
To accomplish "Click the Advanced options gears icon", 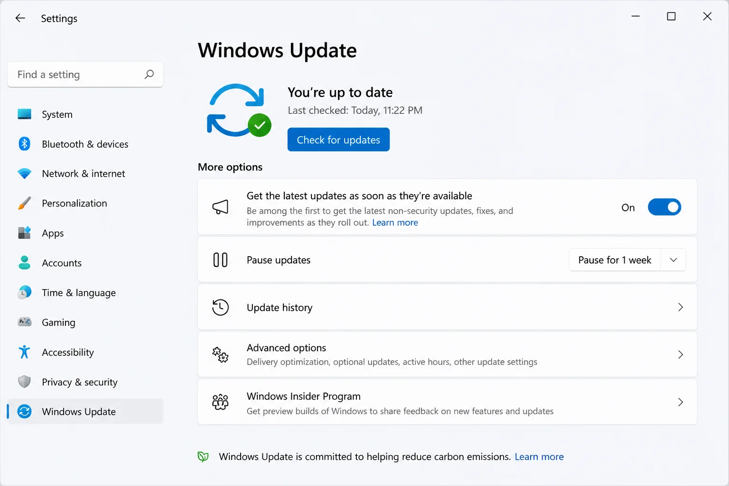I will [x=220, y=355].
